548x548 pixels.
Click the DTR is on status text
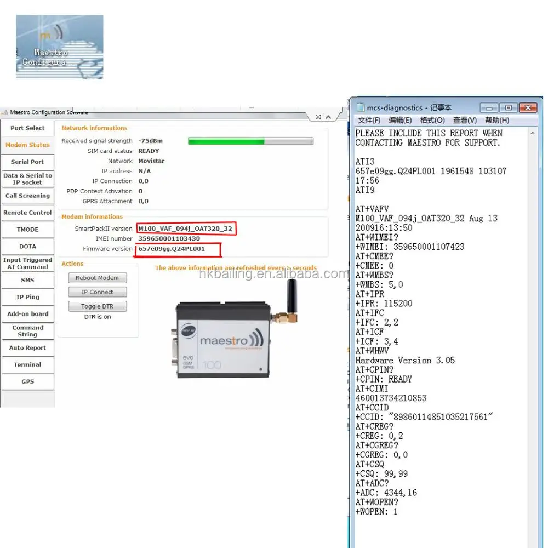pyautogui.click(x=98, y=317)
